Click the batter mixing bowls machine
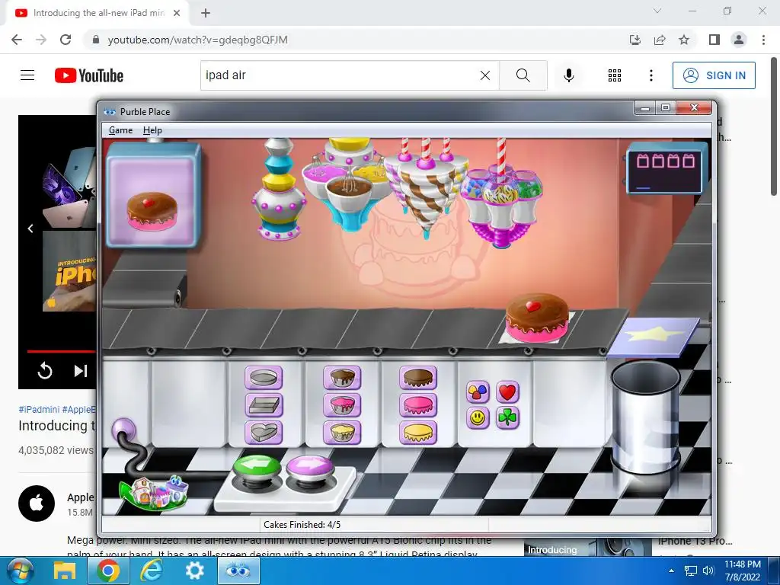The image size is (780, 585). (x=348, y=185)
